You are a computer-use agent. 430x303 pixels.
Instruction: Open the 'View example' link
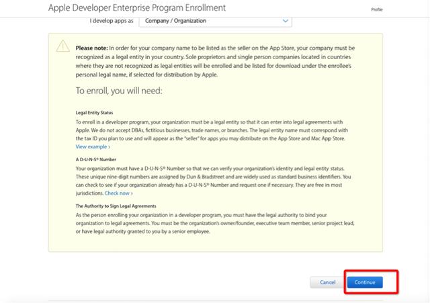click(93, 146)
